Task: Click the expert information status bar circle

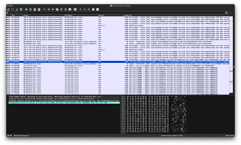Action: 8,136
